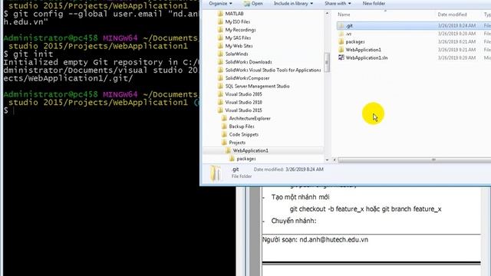Click the MATLAB folder icon
This screenshot has width=491, height=276.
pos(220,14)
